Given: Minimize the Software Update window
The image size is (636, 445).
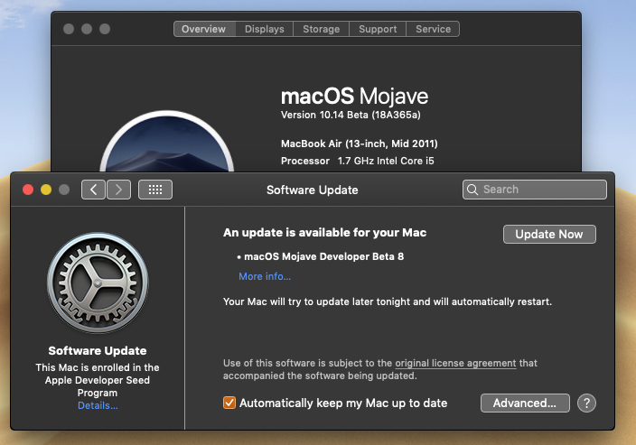Looking at the screenshot, I should pyautogui.click(x=46, y=190).
